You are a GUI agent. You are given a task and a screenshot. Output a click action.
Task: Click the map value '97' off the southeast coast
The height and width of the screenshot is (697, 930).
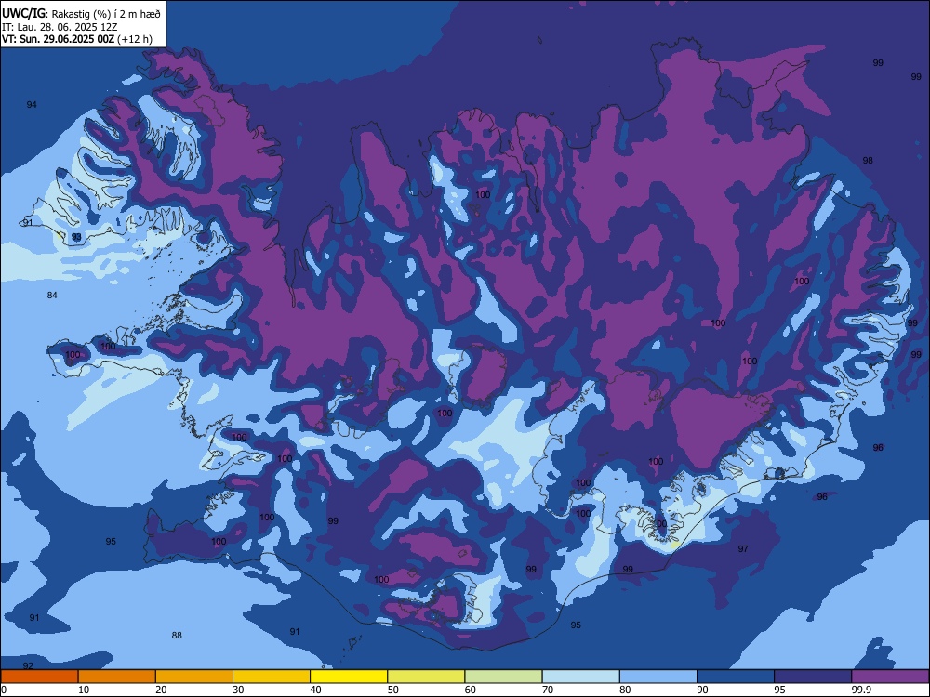tap(743, 549)
